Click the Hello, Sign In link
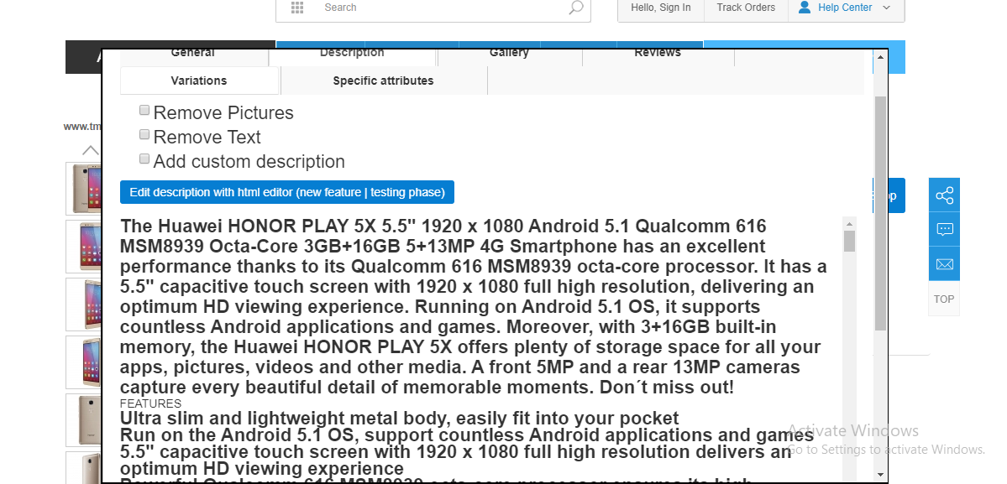 661,8
